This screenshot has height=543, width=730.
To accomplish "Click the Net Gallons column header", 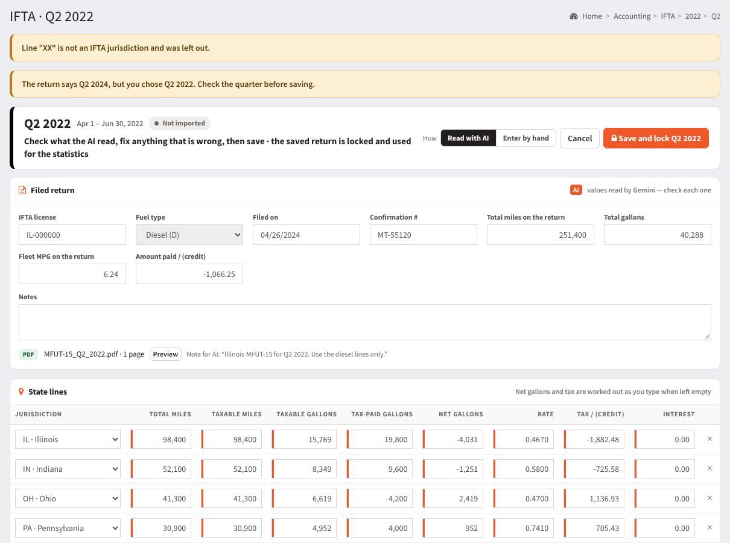I will click(x=461, y=414).
